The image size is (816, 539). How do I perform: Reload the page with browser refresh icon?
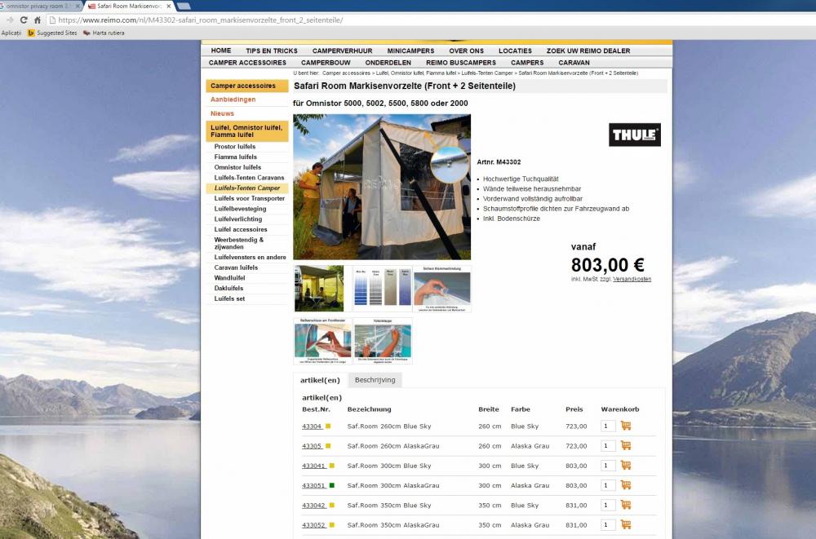23,20
